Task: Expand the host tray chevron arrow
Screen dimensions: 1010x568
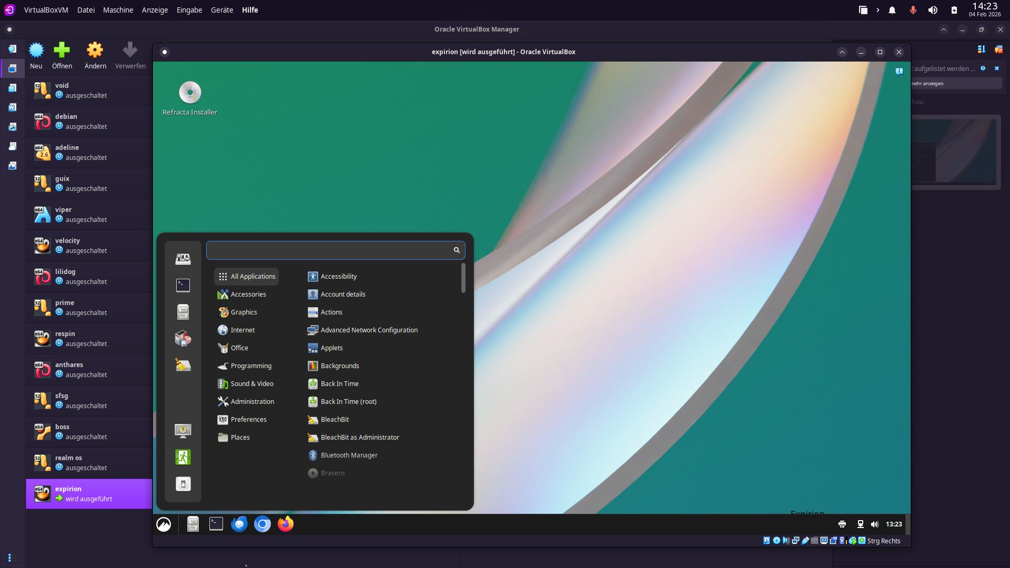Action: (x=877, y=10)
